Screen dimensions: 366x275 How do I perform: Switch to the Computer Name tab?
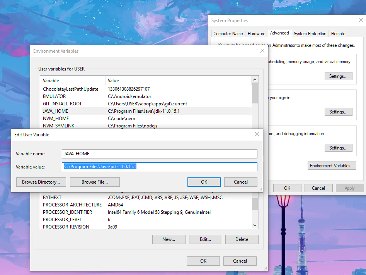point(228,34)
